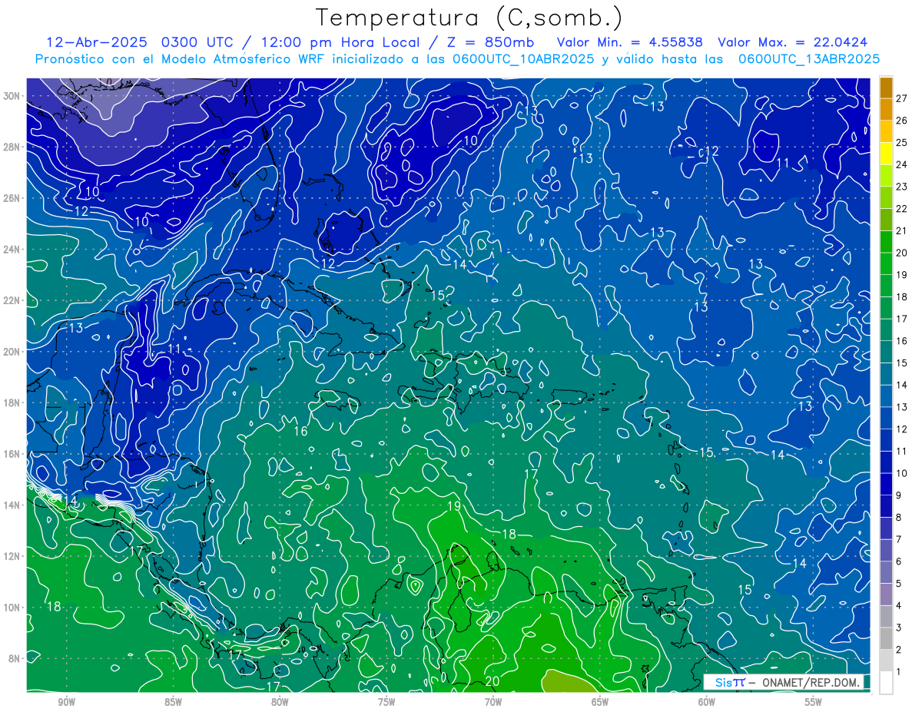This screenshot has height=712, width=922.
Task: Click the "16" contour label on the map
Action: 300,432
